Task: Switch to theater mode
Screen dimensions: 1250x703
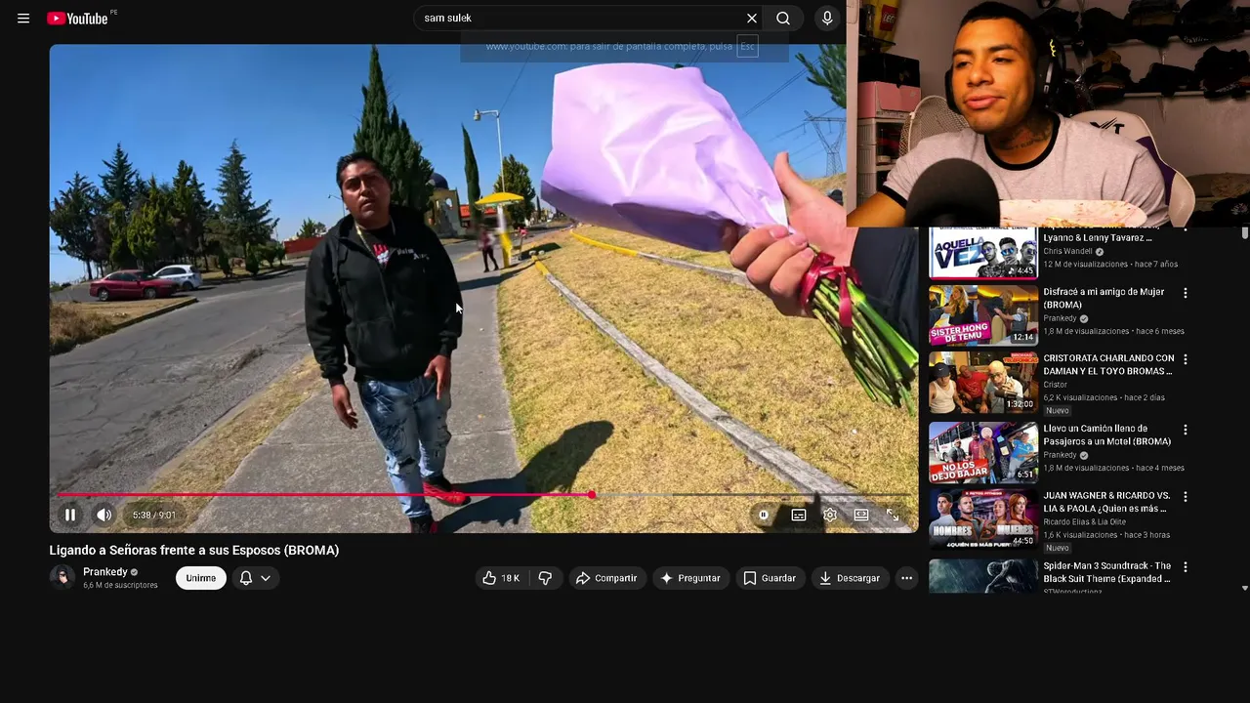Action: coord(861,515)
